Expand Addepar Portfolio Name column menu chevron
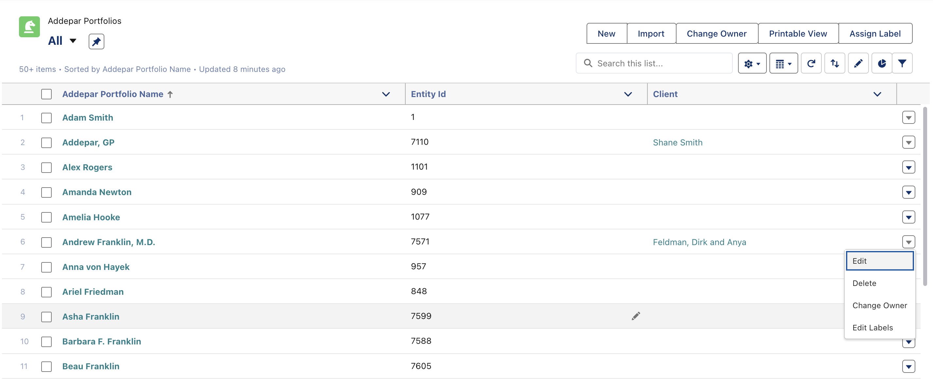Image resolution: width=933 pixels, height=383 pixels. tap(386, 94)
